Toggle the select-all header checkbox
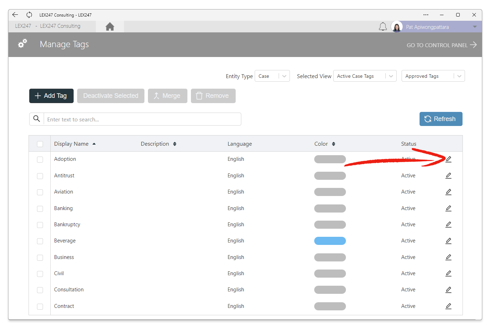 click(40, 144)
